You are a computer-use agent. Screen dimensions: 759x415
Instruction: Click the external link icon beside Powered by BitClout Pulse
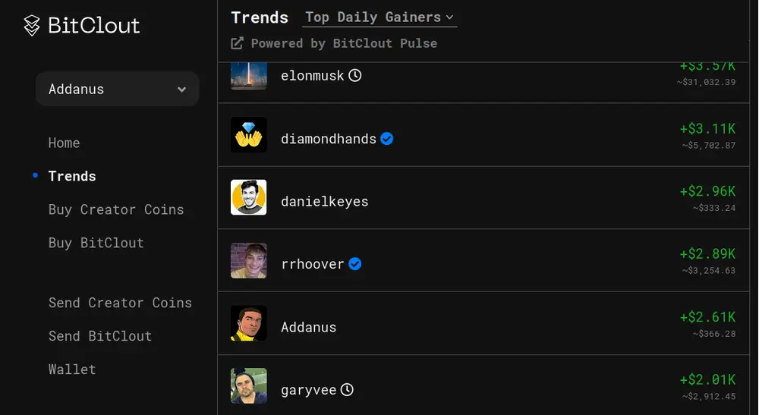coord(238,43)
